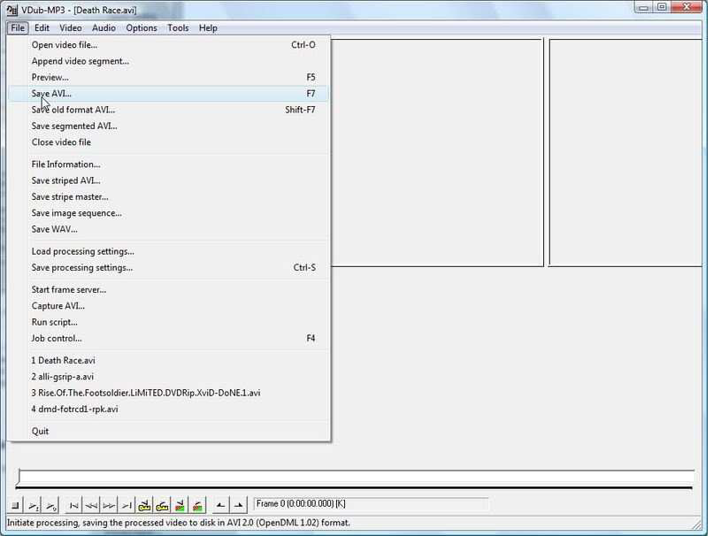Click the input video pane
The height and width of the screenshot is (536, 721).
[x=437, y=153]
